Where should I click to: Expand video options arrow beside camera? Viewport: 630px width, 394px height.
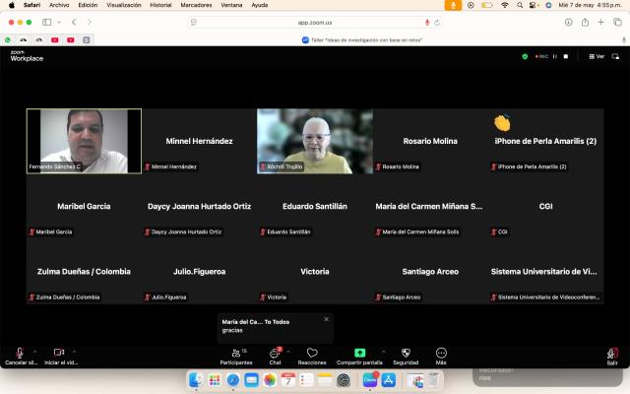coord(74,351)
